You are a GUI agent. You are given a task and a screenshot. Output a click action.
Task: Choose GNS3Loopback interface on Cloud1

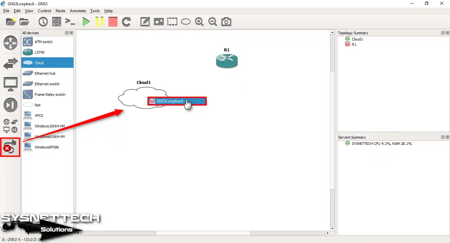[177, 101]
